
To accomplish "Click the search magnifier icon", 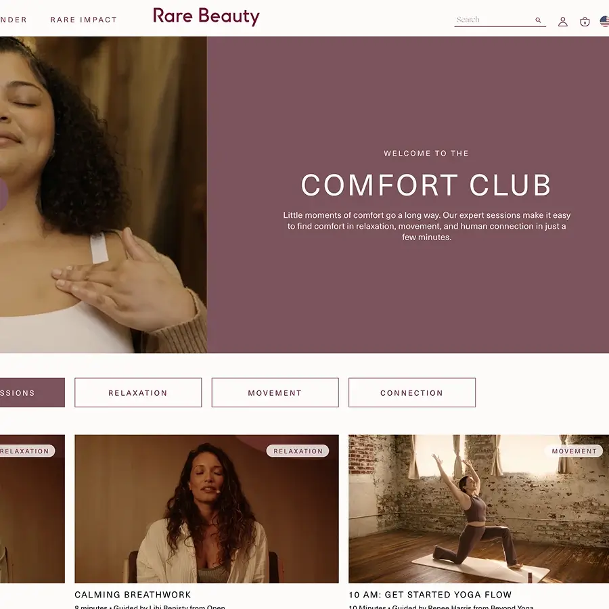I will point(538,20).
